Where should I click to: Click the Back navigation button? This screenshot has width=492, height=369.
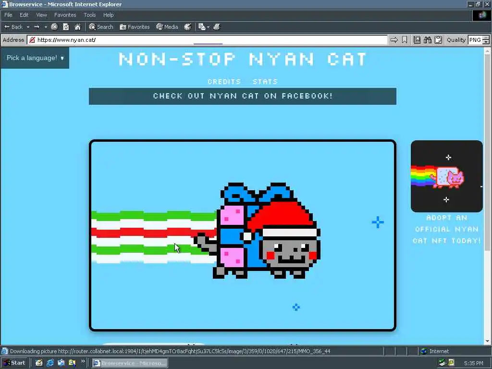pos(13,27)
